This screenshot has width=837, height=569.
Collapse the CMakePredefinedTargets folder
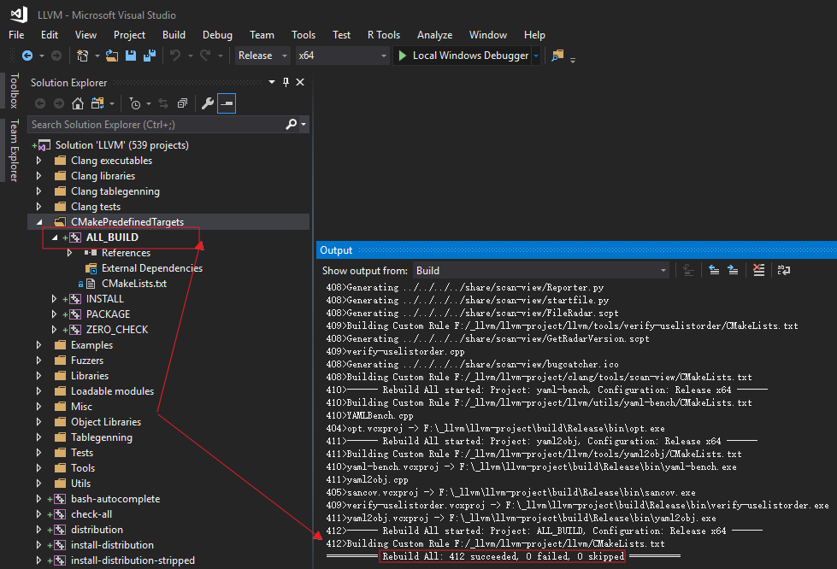(x=39, y=222)
